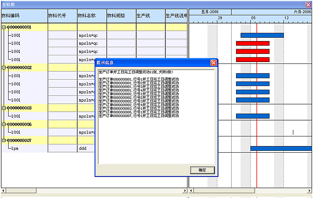Collapse tree node 0000000002
Image resolution: width=313 pixels, height=198 pixels.
click(x=4, y=68)
